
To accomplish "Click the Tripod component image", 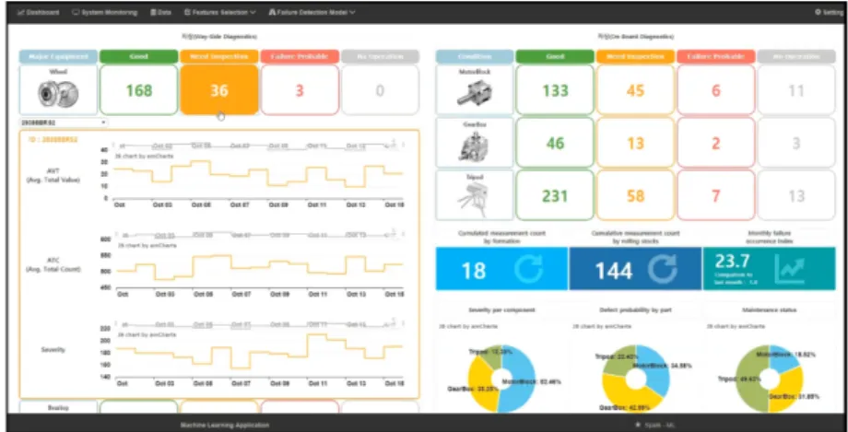I will [x=473, y=199].
